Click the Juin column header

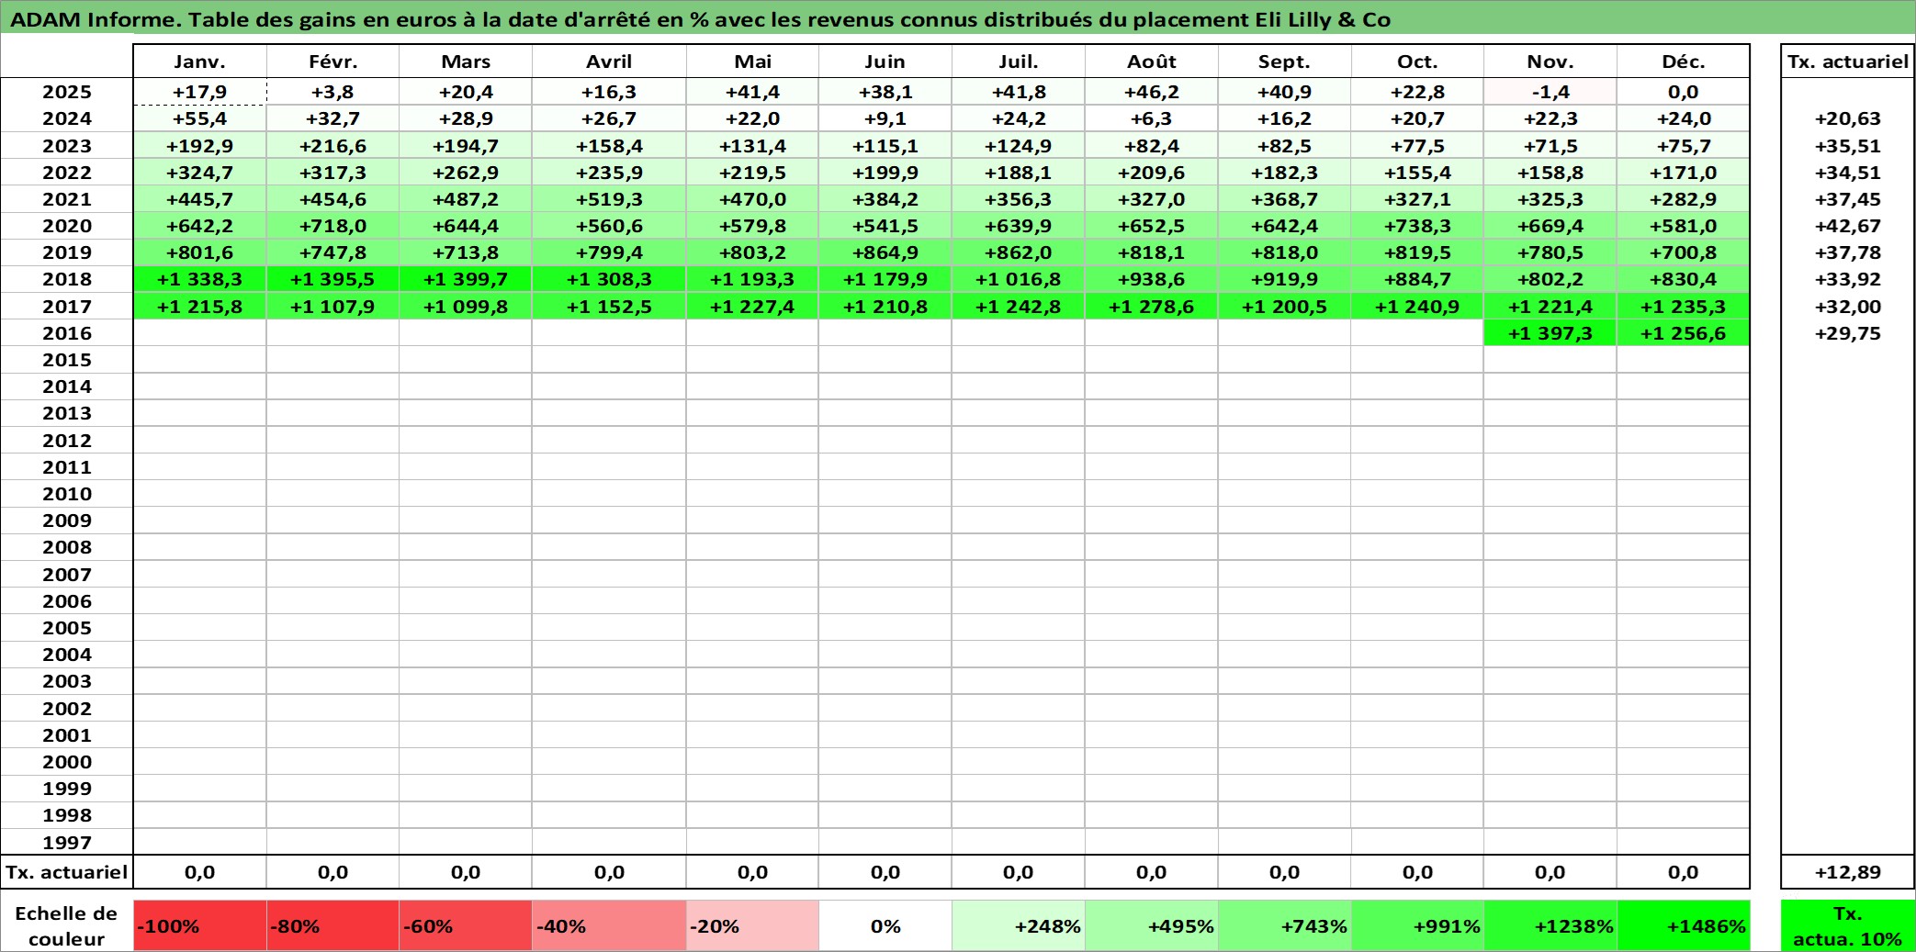[x=885, y=62]
